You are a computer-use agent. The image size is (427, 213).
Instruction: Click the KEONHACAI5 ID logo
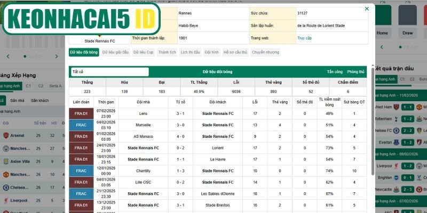pyautogui.click(x=81, y=19)
